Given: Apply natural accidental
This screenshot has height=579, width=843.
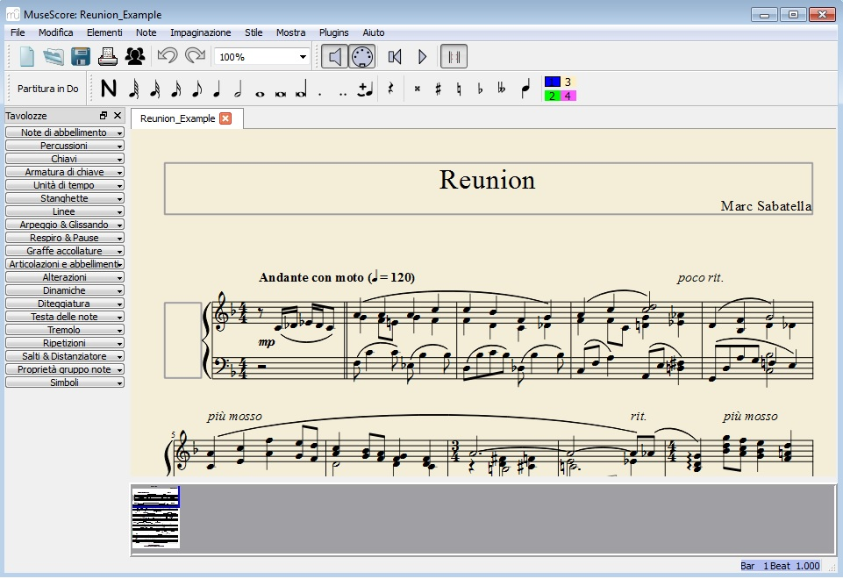Looking at the screenshot, I should [459, 89].
